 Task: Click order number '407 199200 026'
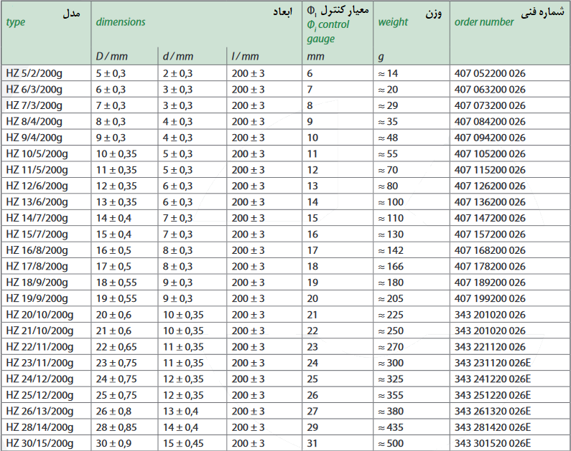(490, 298)
